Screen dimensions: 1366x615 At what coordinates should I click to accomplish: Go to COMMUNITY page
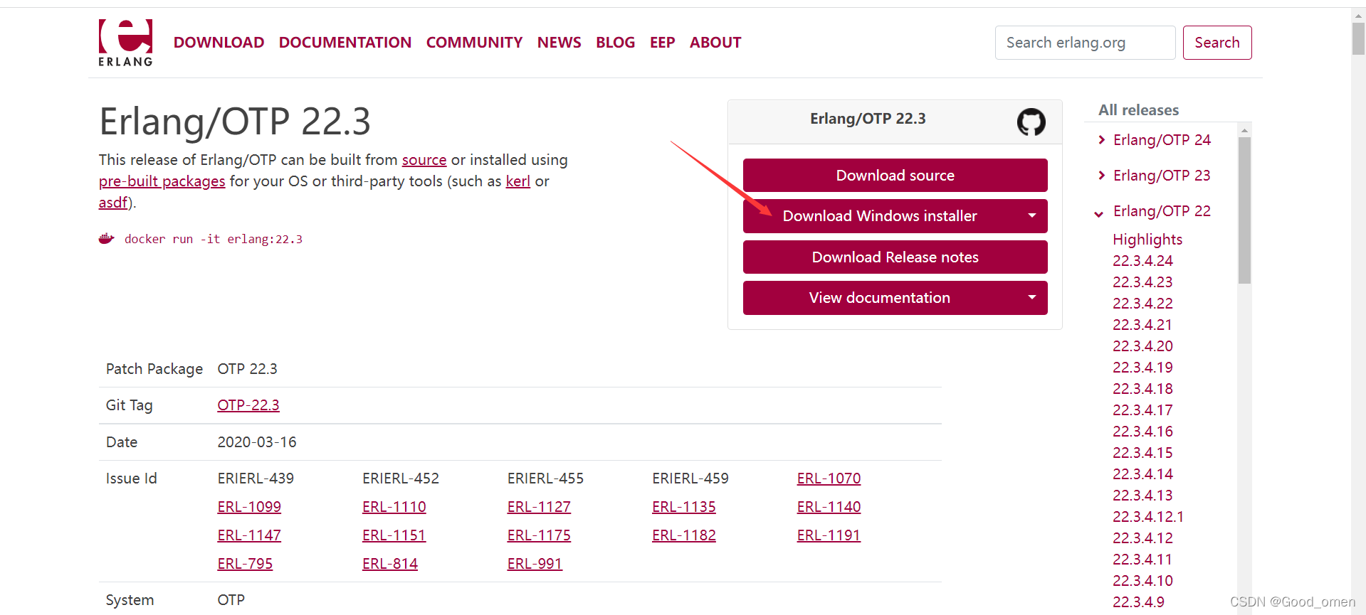[x=474, y=43]
